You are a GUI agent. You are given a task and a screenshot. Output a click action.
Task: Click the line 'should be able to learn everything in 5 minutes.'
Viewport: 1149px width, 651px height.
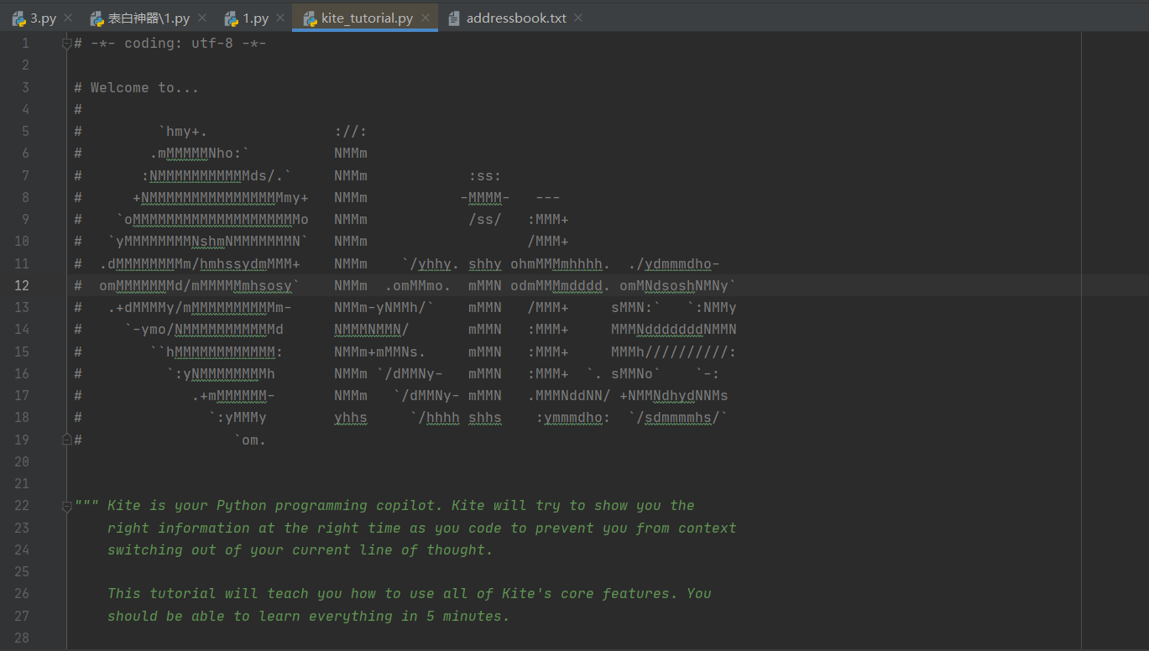click(x=309, y=616)
